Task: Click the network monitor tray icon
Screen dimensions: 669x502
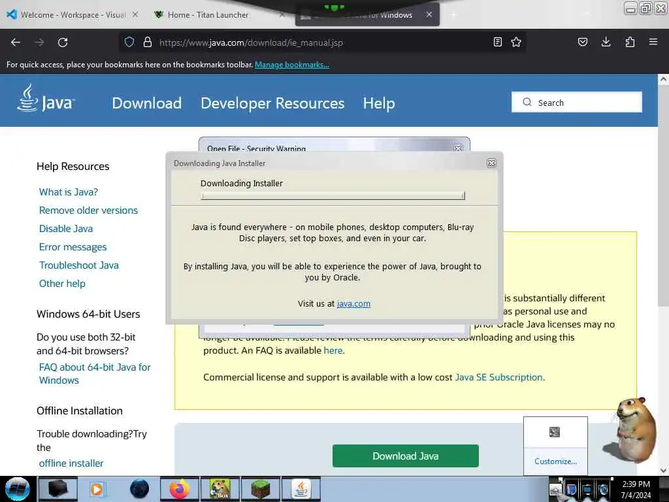Action: tap(587, 490)
